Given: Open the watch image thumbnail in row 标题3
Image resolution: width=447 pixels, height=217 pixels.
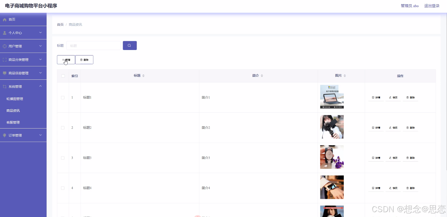Looking at the screenshot, I should click(x=332, y=157).
